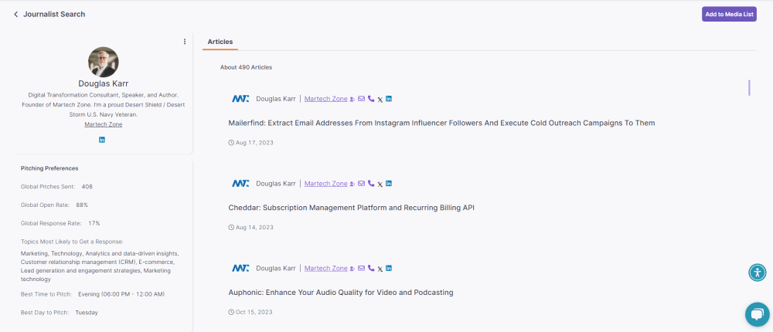Open the Cheddar Subscription Management article title

(x=352, y=208)
